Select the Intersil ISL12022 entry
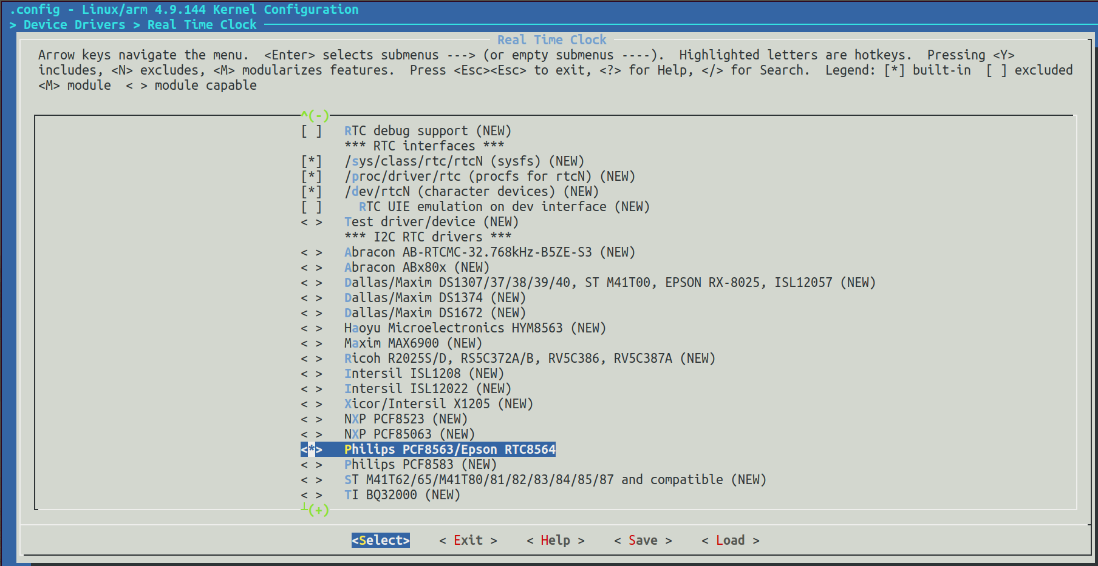Screen dimensions: 1098x566 click(428, 389)
